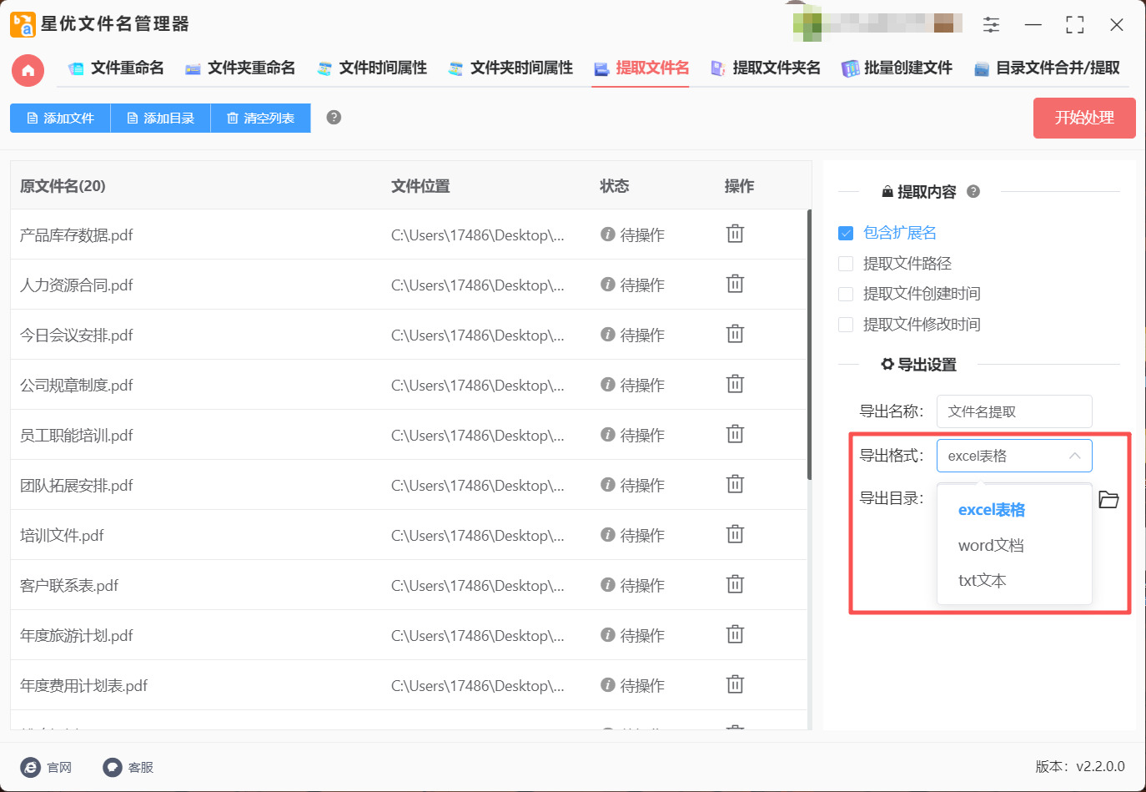Click the 官网 website icon
Viewport: 1146px width, 792px height.
[30, 767]
